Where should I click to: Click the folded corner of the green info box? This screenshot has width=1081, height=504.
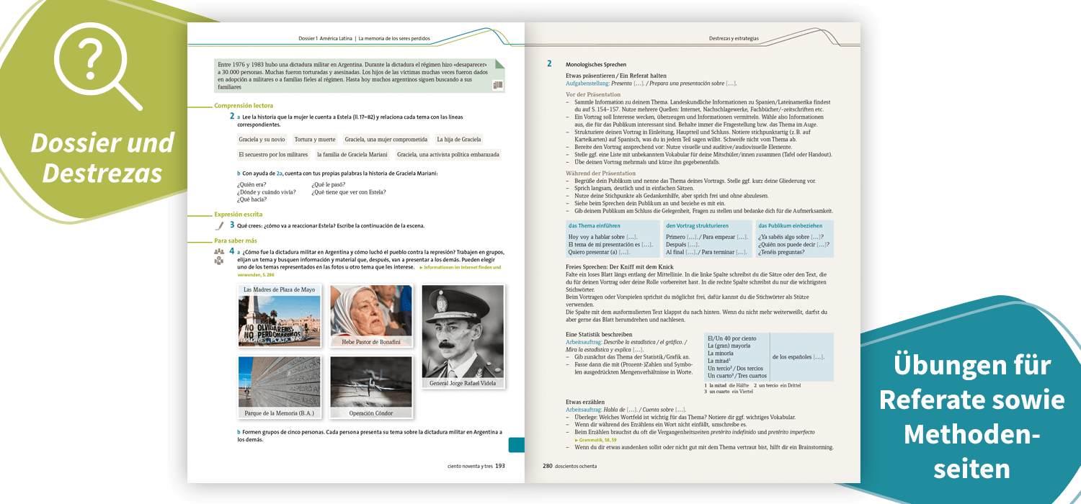tap(499, 63)
